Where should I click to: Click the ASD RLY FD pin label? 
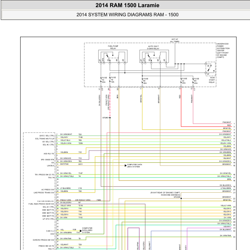click(x=49, y=153)
